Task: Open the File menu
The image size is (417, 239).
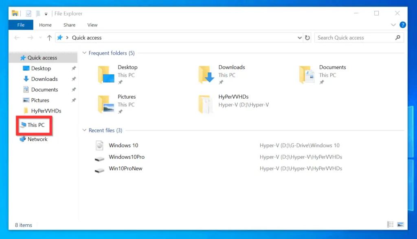Action: pyautogui.click(x=21, y=25)
